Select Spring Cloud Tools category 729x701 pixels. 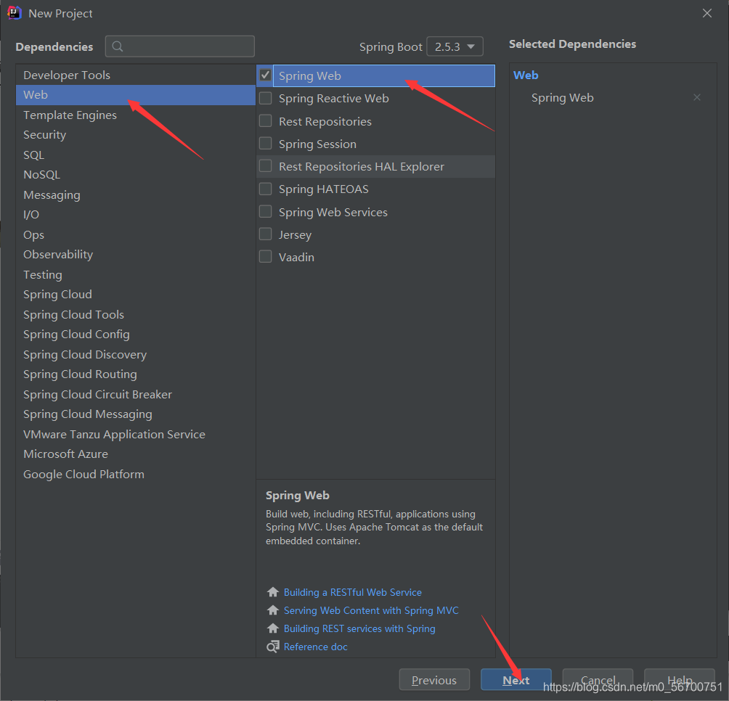135,314
